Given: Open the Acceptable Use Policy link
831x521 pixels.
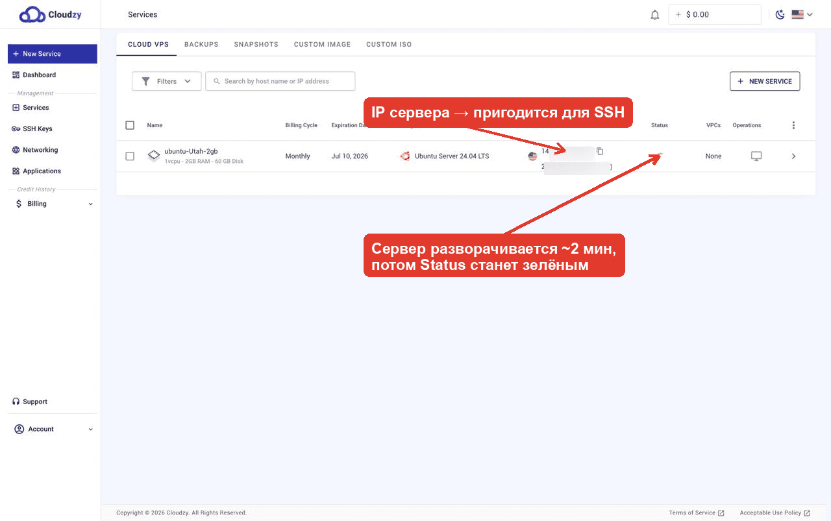Looking at the screenshot, I should coord(775,513).
